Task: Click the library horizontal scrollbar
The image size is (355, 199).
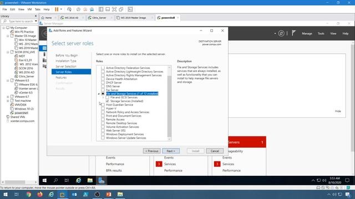Action: (x=15, y=182)
